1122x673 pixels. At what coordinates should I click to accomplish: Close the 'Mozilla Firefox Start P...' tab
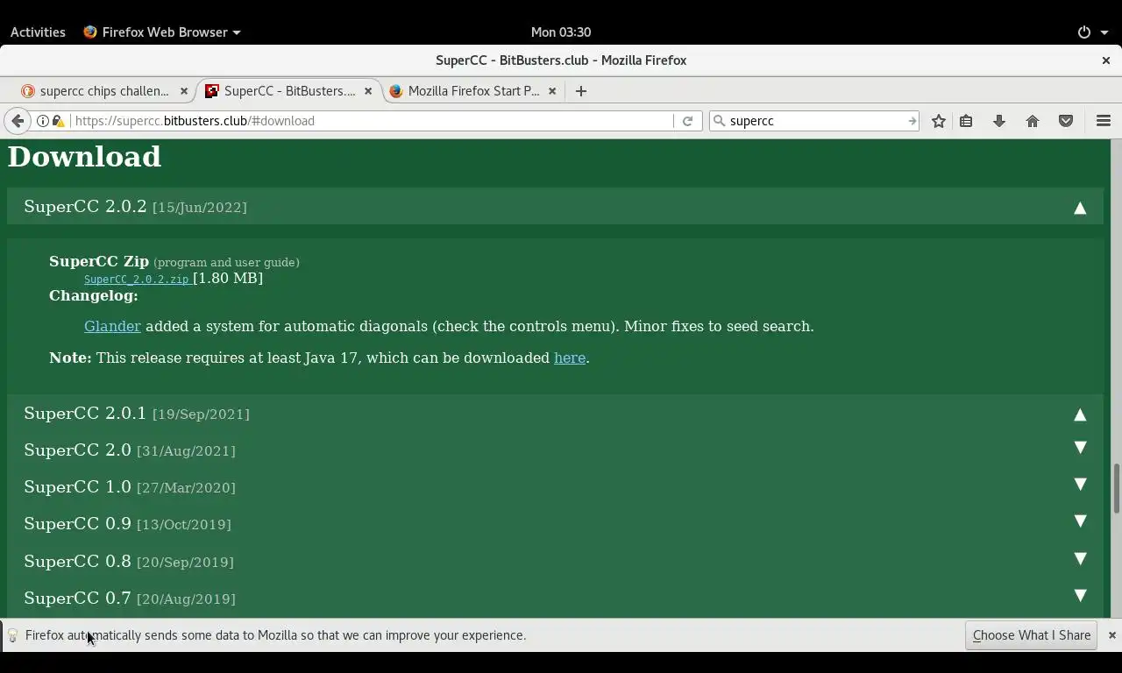click(x=552, y=91)
